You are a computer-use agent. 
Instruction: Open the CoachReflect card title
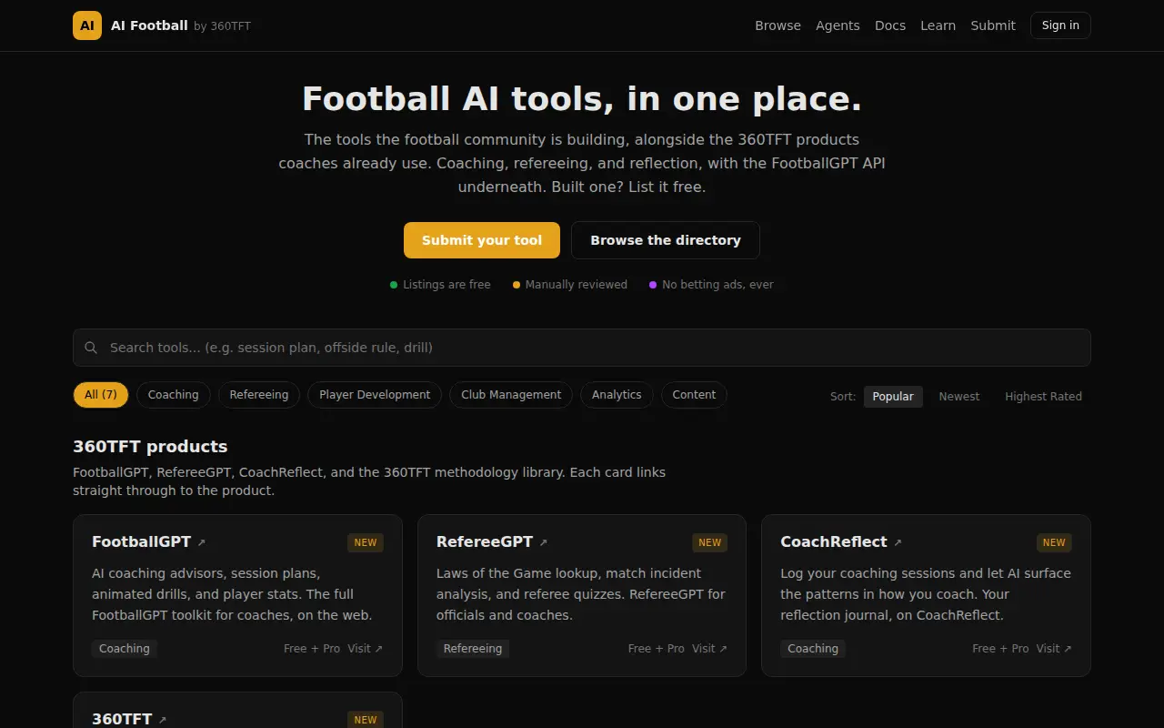tap(834, 541)
